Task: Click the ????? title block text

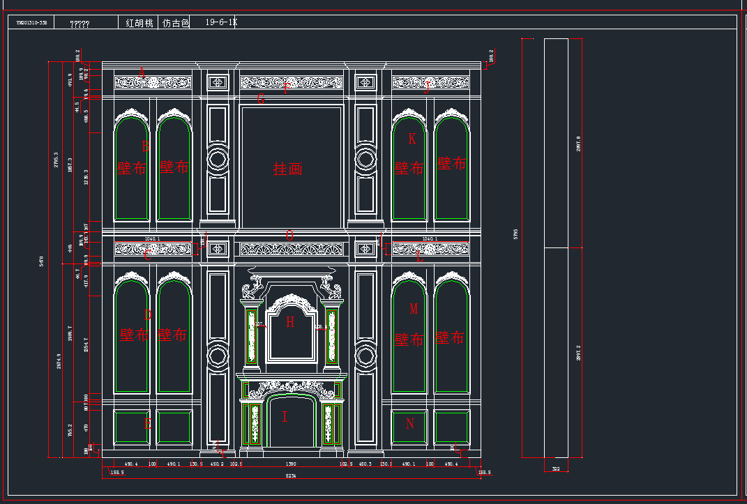Action: point(80,24)
